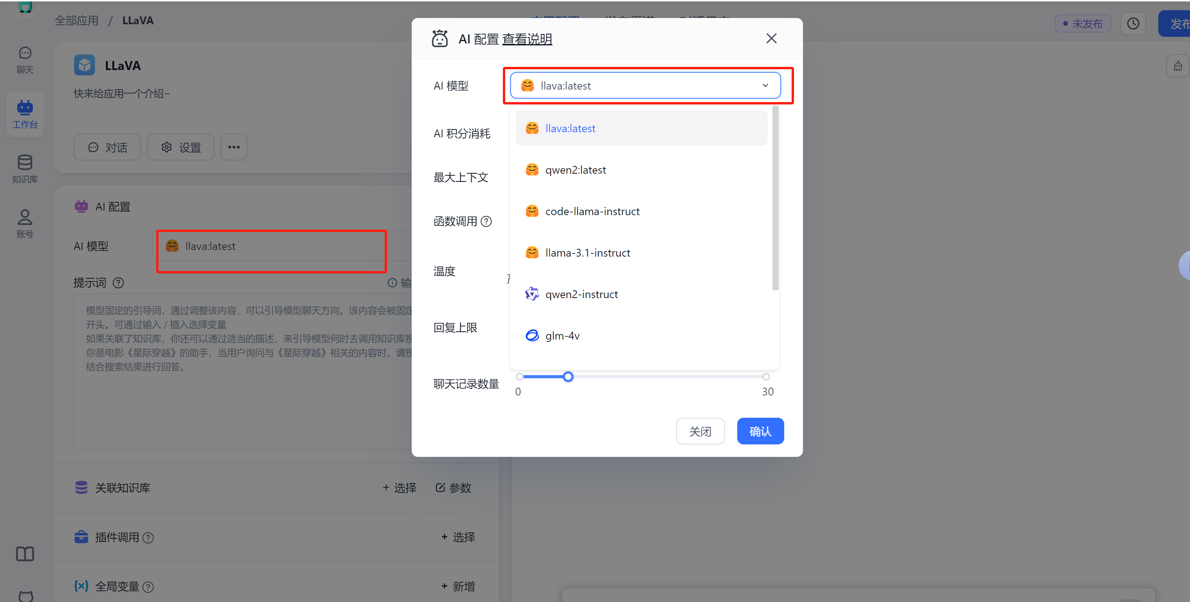Select code-llama-instruct from the model list

pos(641,211)
